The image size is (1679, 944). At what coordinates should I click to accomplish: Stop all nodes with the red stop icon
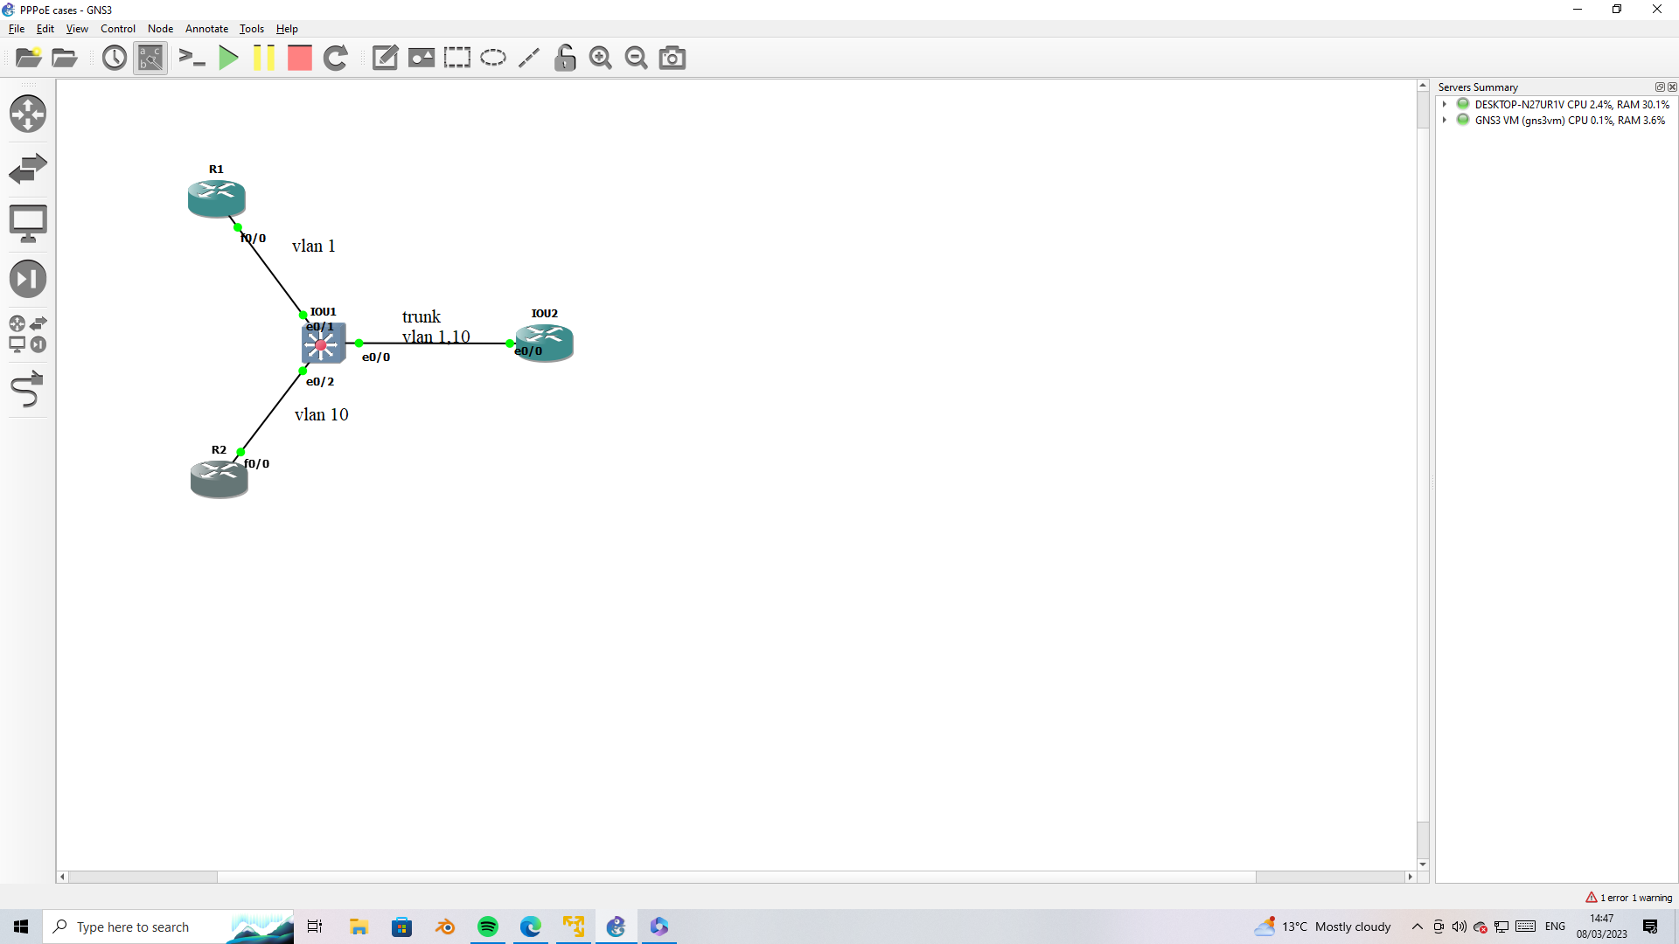click(x=300, y=58)
